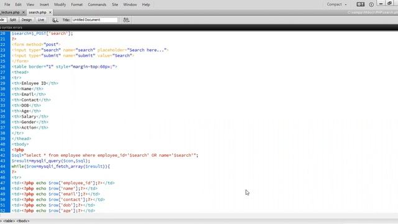This screenshot has height=224, width=398.
Task: Click the mysqli_query line 43 code
Action: (51, 161)
